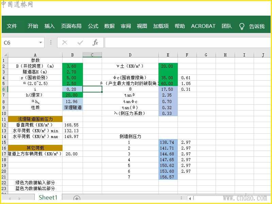Open the 文件 menu

[x=12, y=26]
